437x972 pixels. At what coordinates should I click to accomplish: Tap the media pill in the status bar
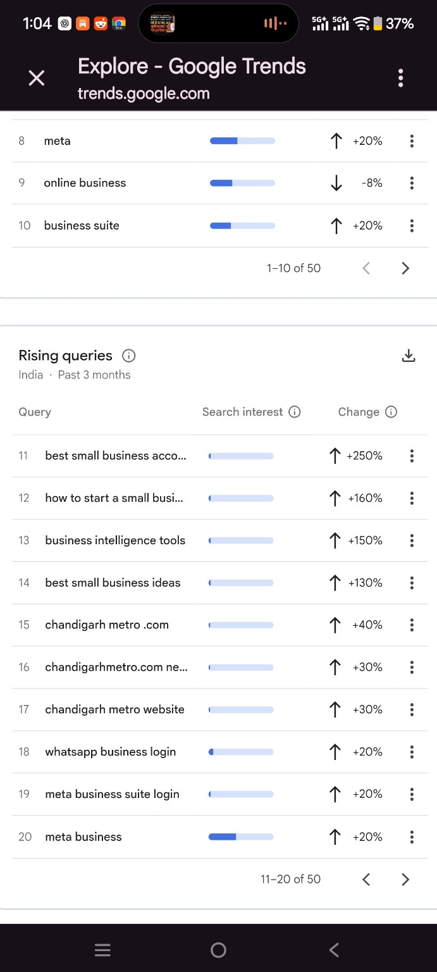point(218,23)
